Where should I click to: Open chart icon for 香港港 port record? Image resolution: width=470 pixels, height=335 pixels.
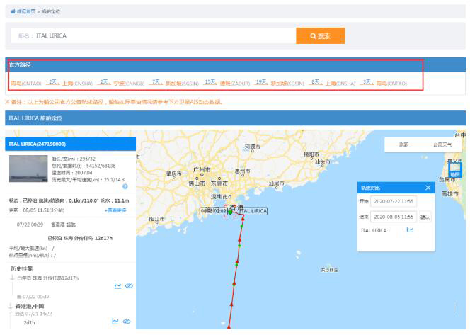tap(115, 322)
